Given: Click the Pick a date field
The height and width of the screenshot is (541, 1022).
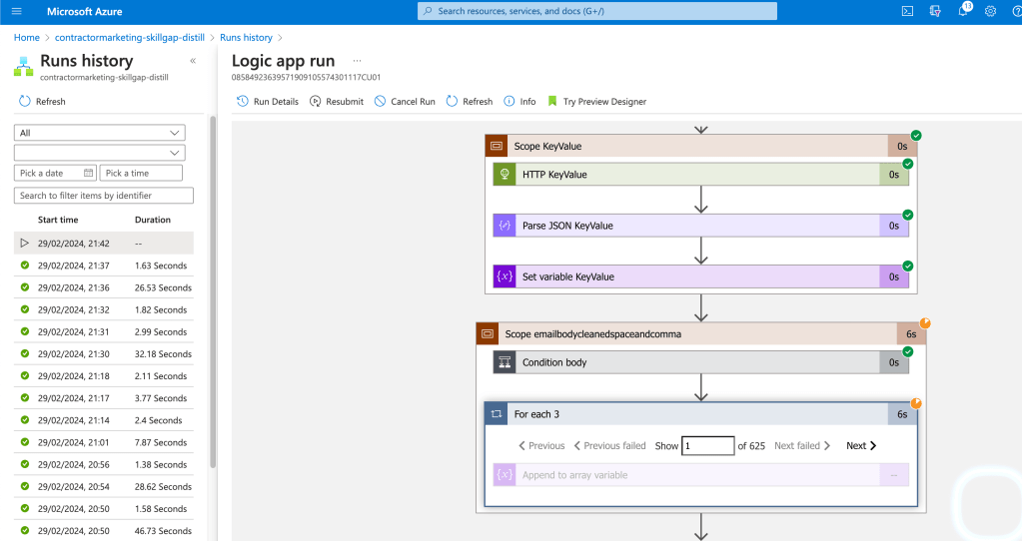Looking at the screenshot, I should click(55, 173).
